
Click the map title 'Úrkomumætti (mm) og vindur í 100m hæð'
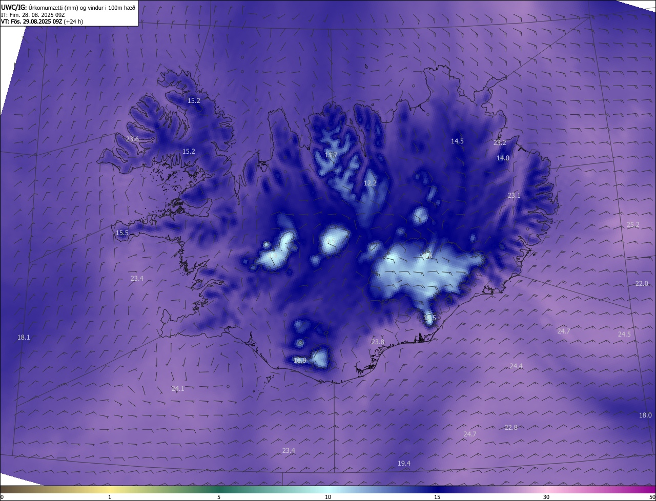81,7
